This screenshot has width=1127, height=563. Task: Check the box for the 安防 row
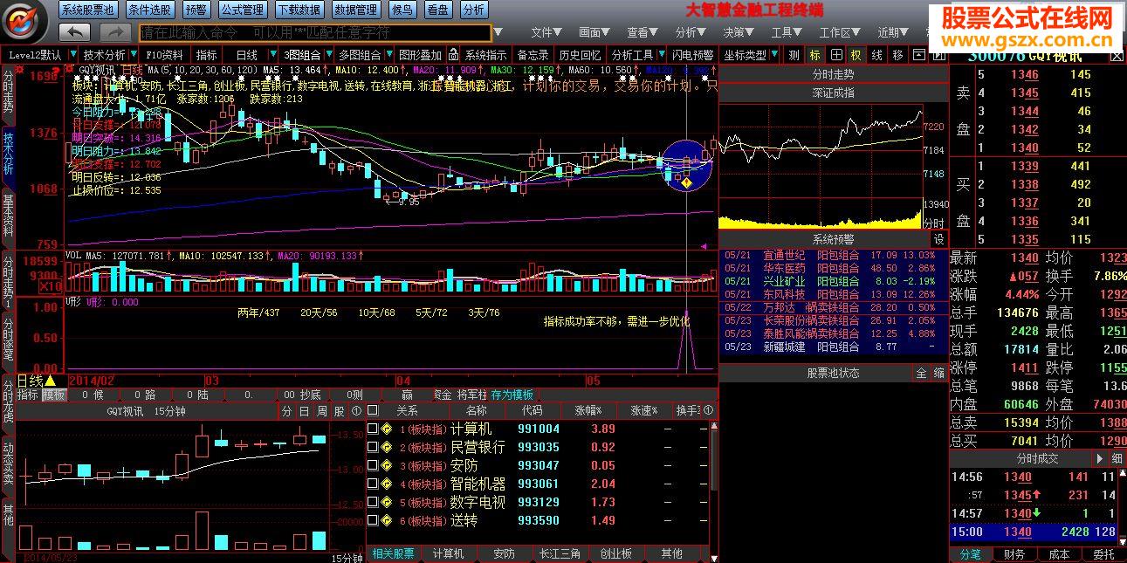[373, 465]
